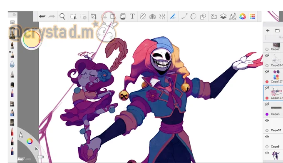283x163 pixels.
Task: Click the Undo arrow in the top toolbar
Action: (42, 16)
